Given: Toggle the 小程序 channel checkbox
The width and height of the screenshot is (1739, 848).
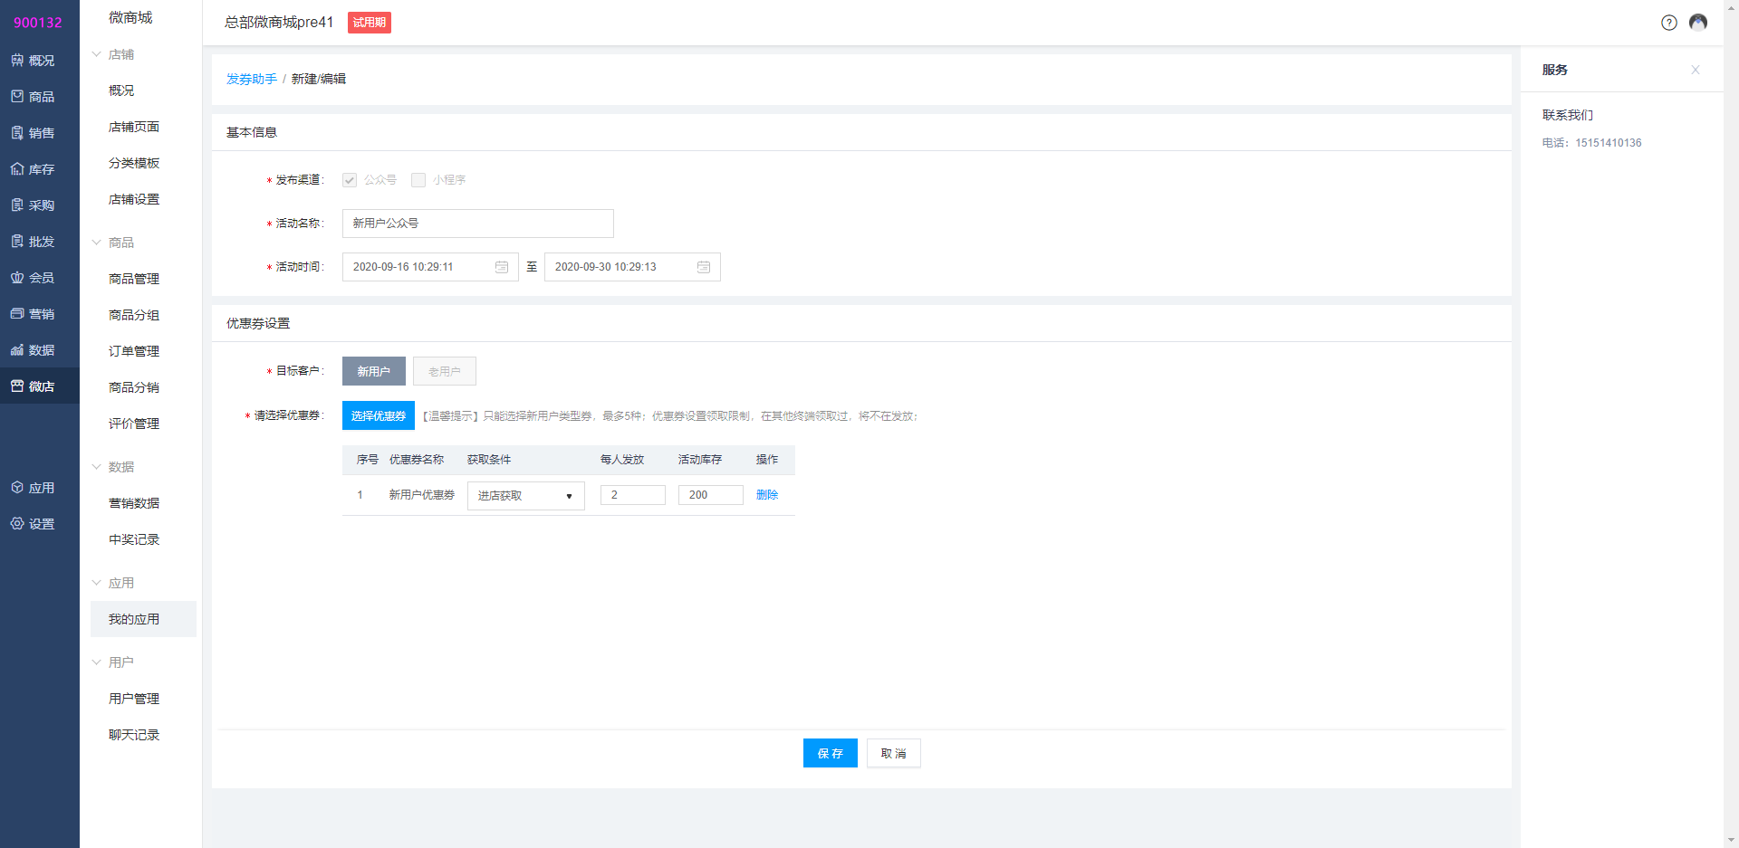Looking at the screenshot, I should click(x=418, y=180).
